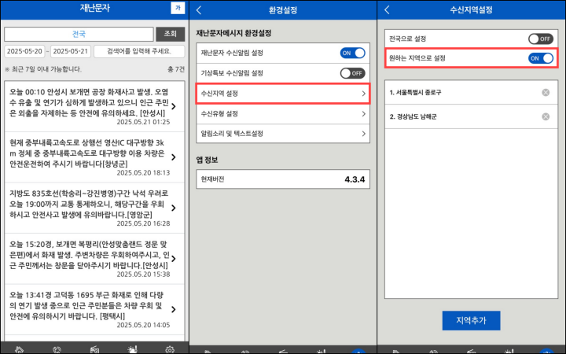The width and height of the screenshot is (566, 354).
Task: Go back from the 환경설정 screen
Action: pyautogui.click(x=200, y=9)
